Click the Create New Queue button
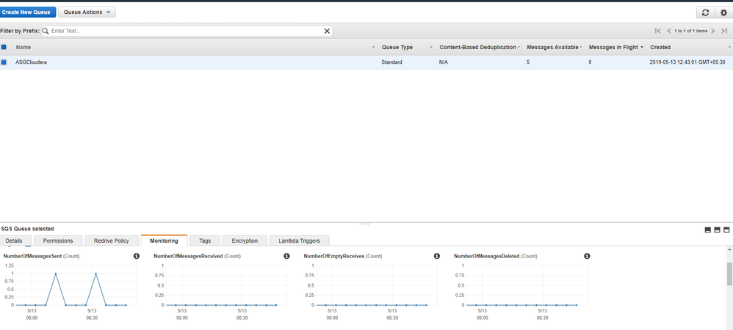The height and width of the screenshot is (330, 733). 27,12
